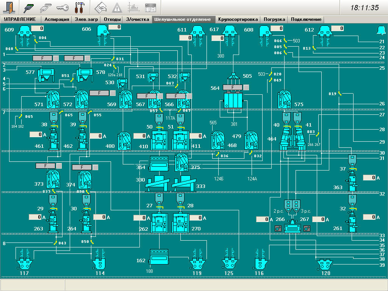The image size is (388, 291).
Task: Select bin 117 icon at bottom
Action: [x=24, y=263]
